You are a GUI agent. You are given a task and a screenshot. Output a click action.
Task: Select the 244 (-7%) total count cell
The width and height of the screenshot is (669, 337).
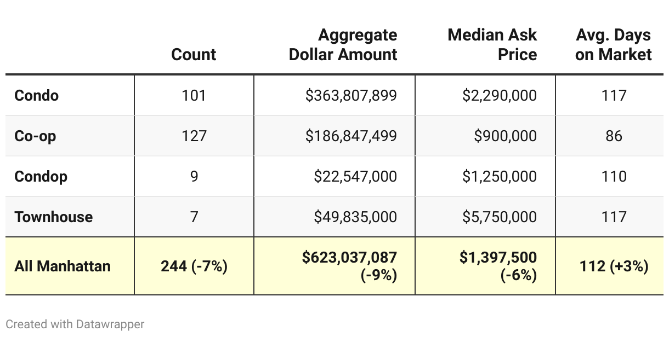click(x=194, y=266)
